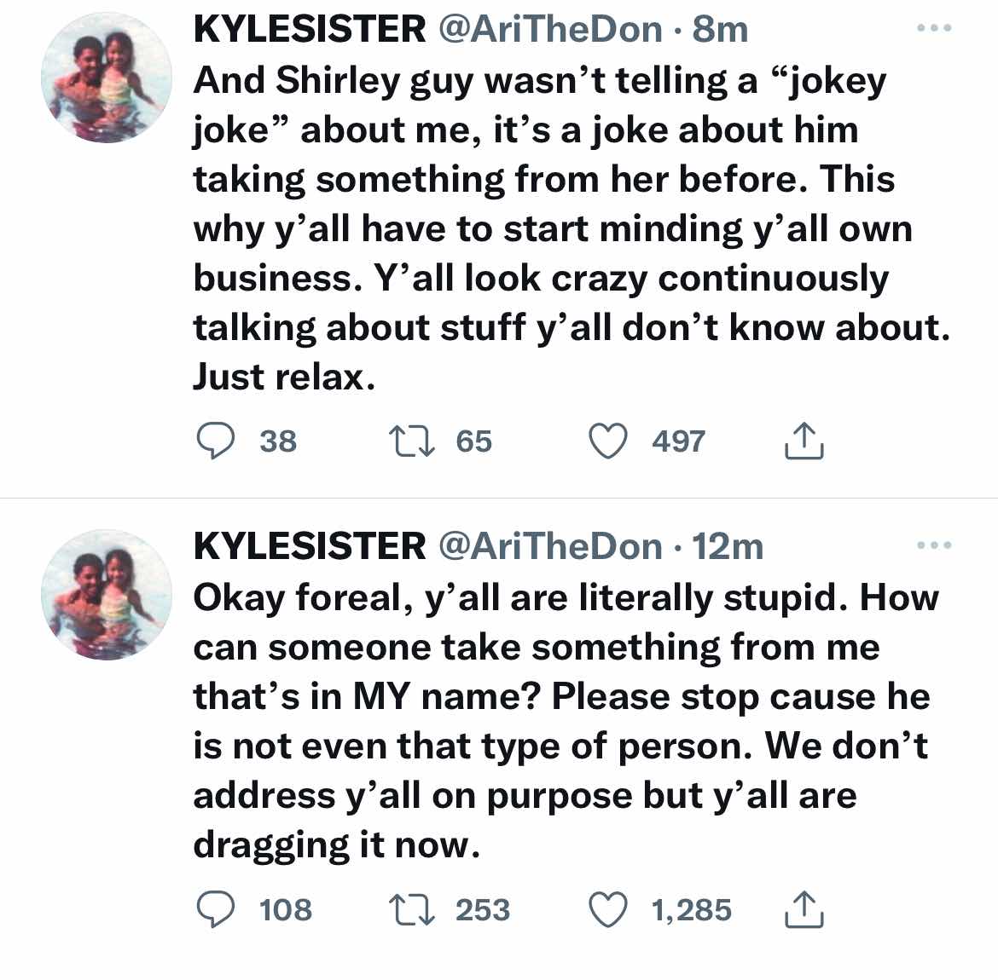
Task: Share the second tweet via share icon
Action: coord(803,908)
